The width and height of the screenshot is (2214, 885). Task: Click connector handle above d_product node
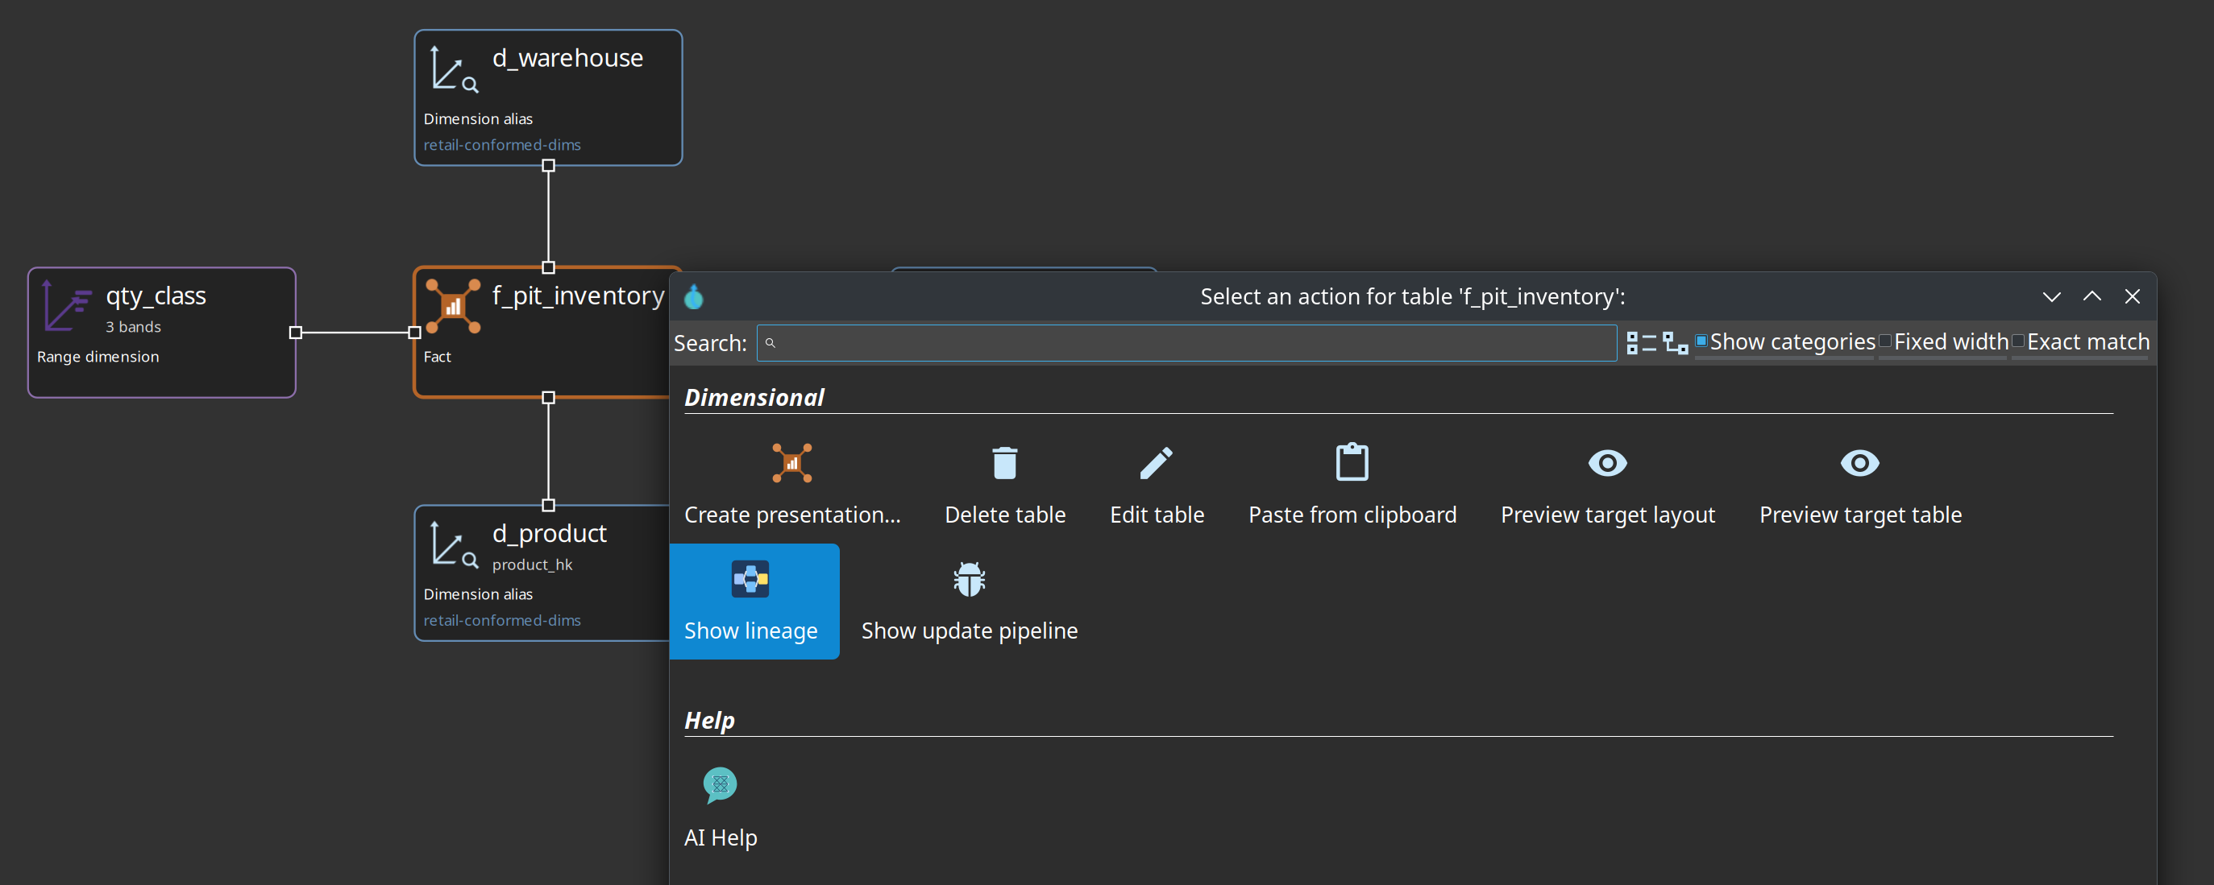point(548,505)
